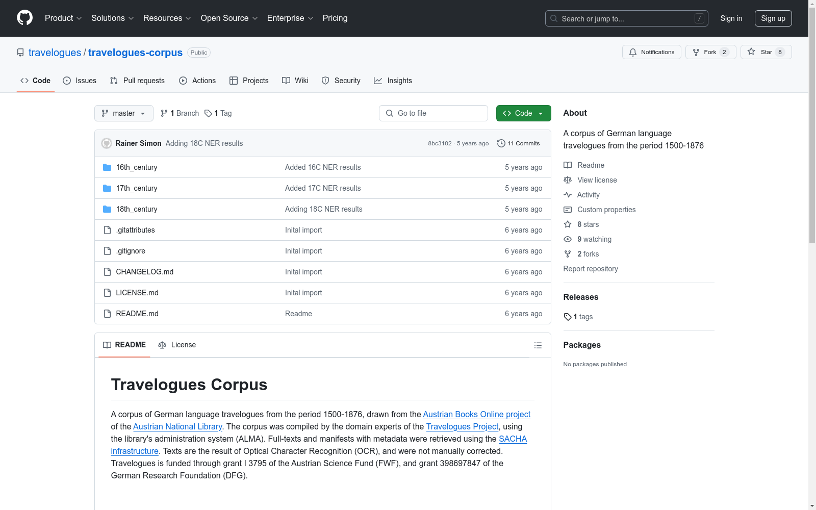Fork this repository via Fork button
The height and width of the screenshot is (510, 816).
(711, 52)
